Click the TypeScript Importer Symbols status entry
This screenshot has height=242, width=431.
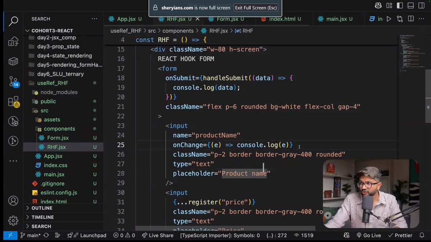pyautogui.click(x=220, y=236)
